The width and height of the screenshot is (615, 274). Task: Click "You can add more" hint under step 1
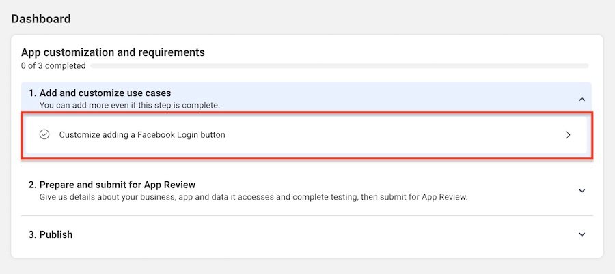tap(130, 105)
